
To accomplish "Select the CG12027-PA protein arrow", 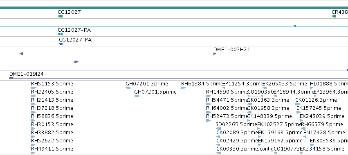I will [x=61, y=44].
